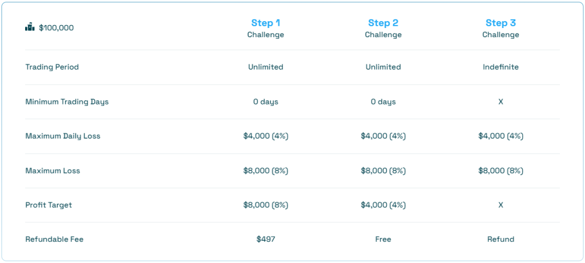The image size is (585, 263).
Task: Click the Maximum Daily Loss row label
Action: (63, 136)
